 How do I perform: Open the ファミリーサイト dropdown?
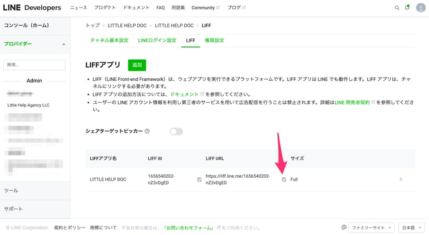371,228
